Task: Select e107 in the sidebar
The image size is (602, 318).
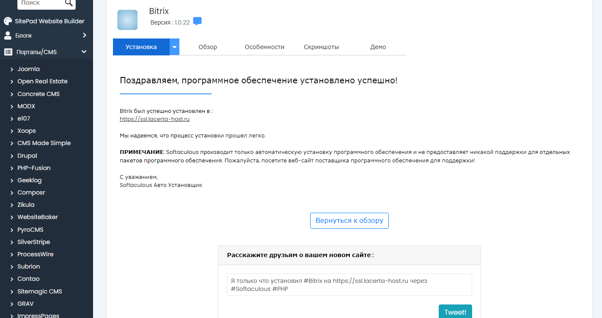Action: pos(24,118)
